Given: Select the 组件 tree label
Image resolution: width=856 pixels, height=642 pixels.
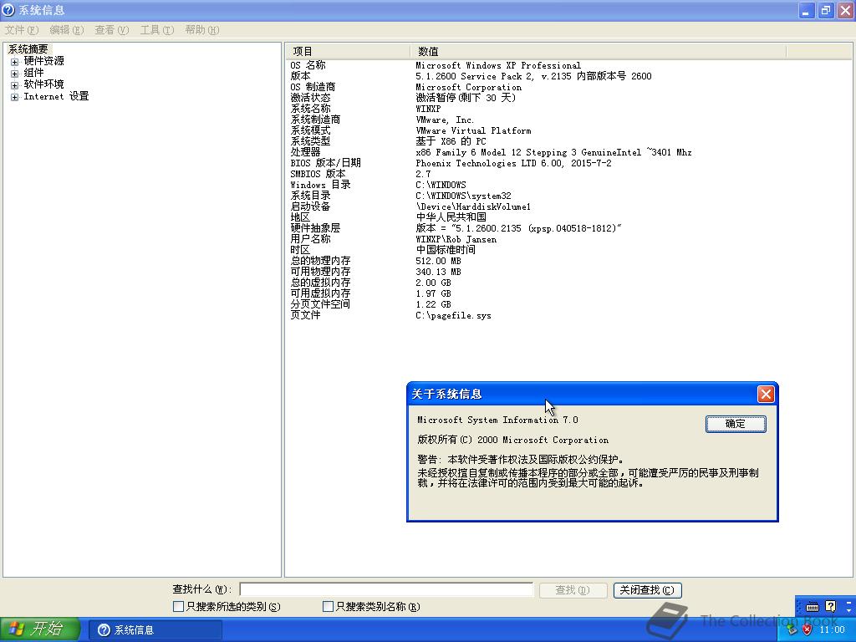Looking at the screenshot, I should (33, 74).
